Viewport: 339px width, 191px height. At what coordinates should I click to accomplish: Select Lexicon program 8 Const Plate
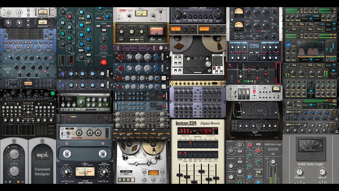click(x=215, y=144)
